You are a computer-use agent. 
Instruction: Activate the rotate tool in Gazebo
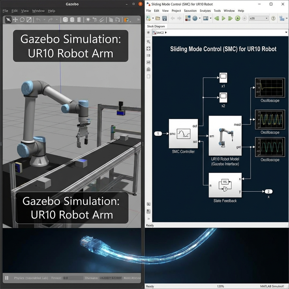(22, 19)
